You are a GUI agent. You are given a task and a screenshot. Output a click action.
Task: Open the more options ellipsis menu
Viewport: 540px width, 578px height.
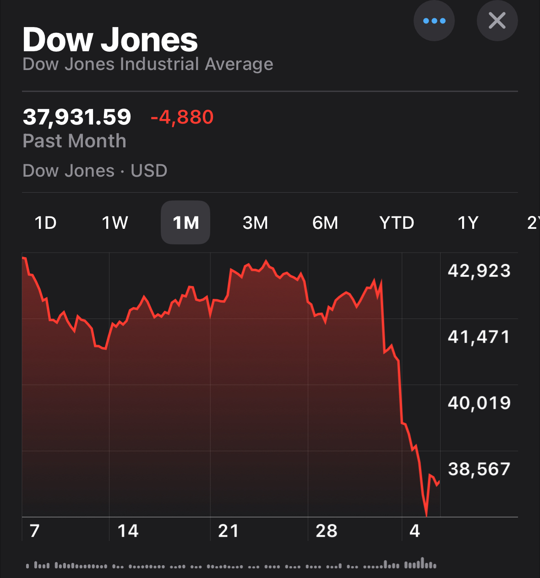[434, 21]
